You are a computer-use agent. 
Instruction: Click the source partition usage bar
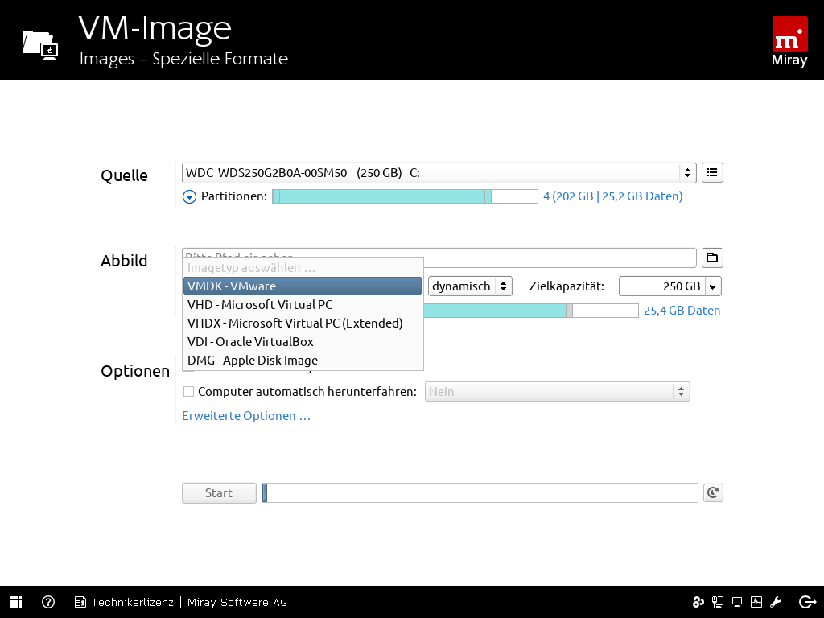[404, 196]
